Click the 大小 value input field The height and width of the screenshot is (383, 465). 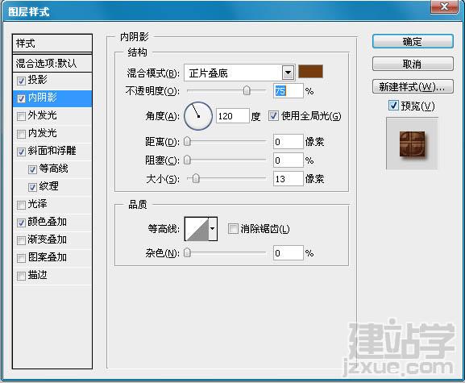289,179
